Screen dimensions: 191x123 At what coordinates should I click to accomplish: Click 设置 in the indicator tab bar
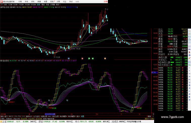pos(82,116)
